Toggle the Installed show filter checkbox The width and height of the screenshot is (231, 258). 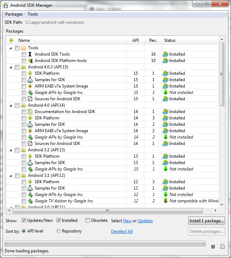[x=58, y=220]
